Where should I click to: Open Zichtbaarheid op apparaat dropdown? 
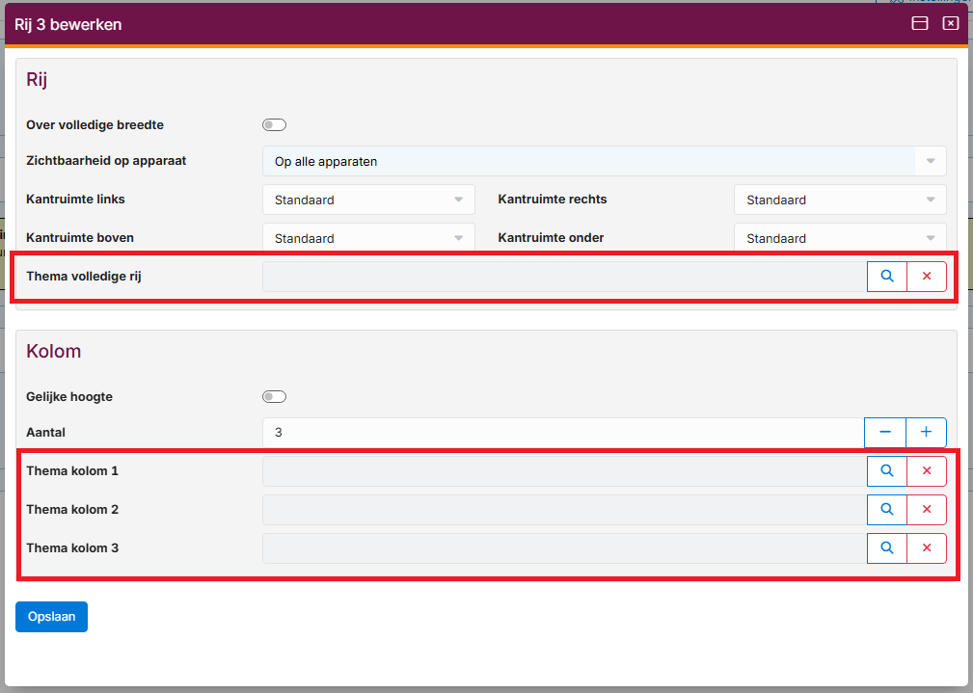(x=604, y=161)
